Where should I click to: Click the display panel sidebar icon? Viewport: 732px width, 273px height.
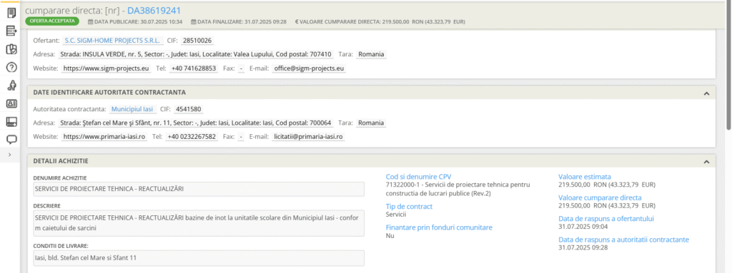pyautogui.click(x=11, y=122)
